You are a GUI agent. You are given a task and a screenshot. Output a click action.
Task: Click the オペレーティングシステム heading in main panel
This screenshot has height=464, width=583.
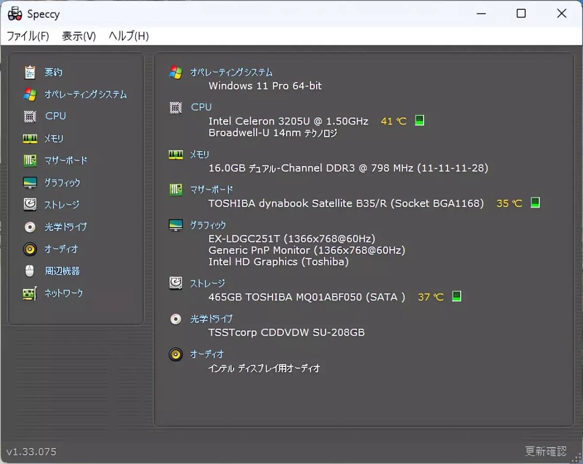[x=231, y=72]
